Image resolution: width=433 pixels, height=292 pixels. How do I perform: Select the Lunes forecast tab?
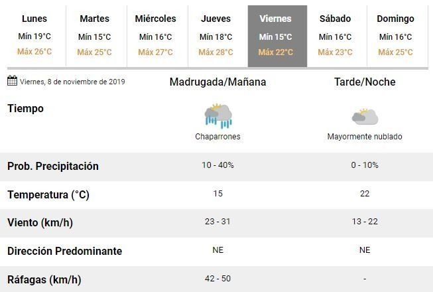34,36
